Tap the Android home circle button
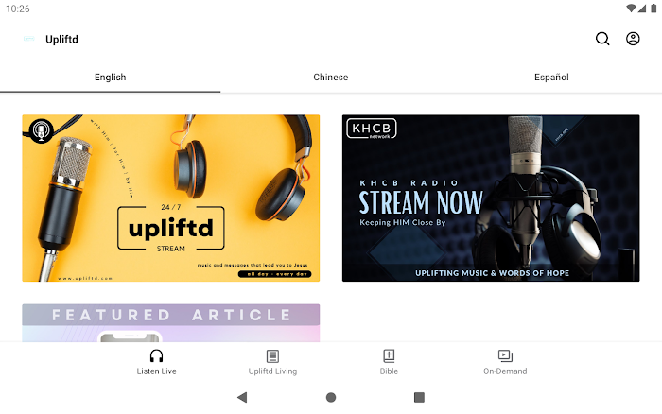Viewport: 662px width, 414px height. tap(331, 397)
